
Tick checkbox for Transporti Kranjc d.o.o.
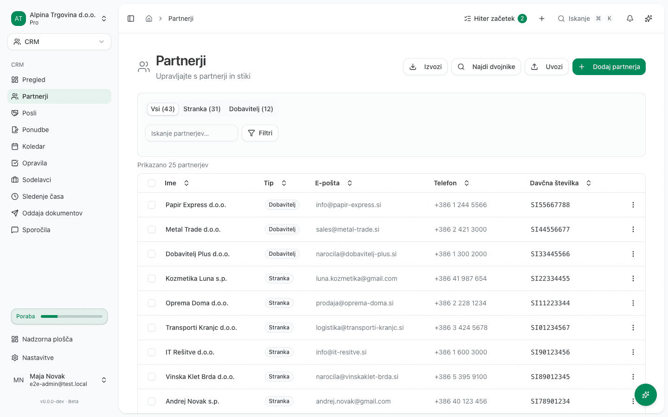pos(152,328)
